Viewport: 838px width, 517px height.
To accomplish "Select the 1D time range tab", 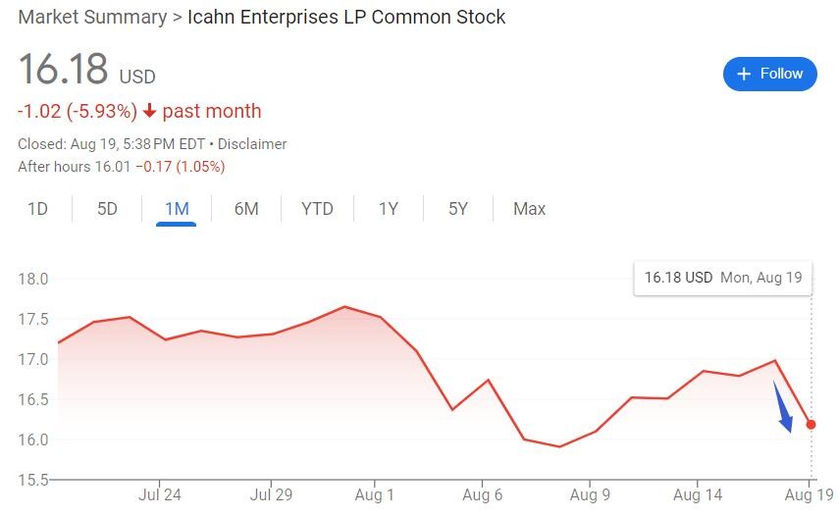I will tap(37, 209).
